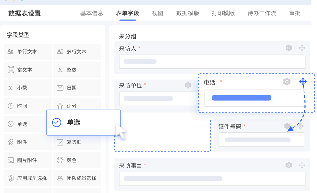This screenshot has width=317, height=193.
Task: Add 应用成员选择 field type
Action: (x=28, y=178)
